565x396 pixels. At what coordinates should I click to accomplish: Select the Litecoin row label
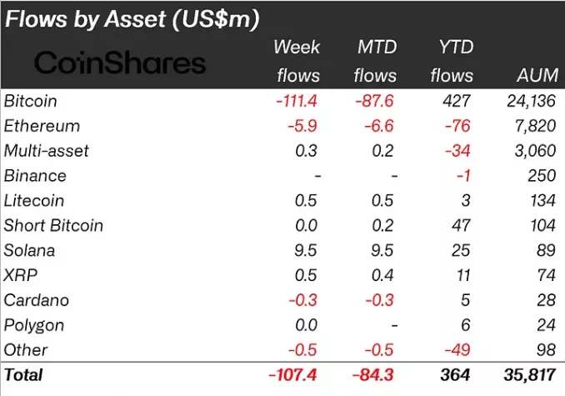(x=34, y=201)
